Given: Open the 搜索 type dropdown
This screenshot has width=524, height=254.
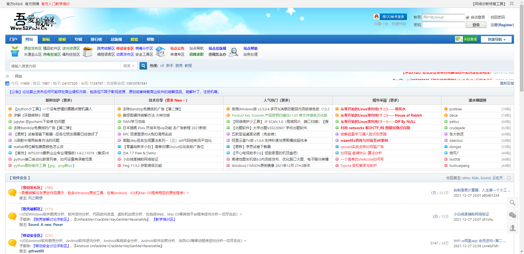Looking at the screenshot, I should point(129,66).
